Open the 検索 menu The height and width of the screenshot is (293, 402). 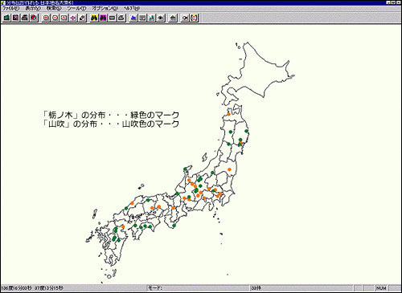pyautogui.click(x=54, y=8)
